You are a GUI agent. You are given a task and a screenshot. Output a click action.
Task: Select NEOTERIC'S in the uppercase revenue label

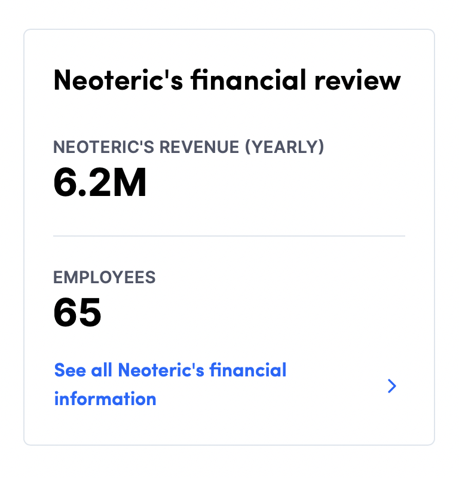coord(104,147)
